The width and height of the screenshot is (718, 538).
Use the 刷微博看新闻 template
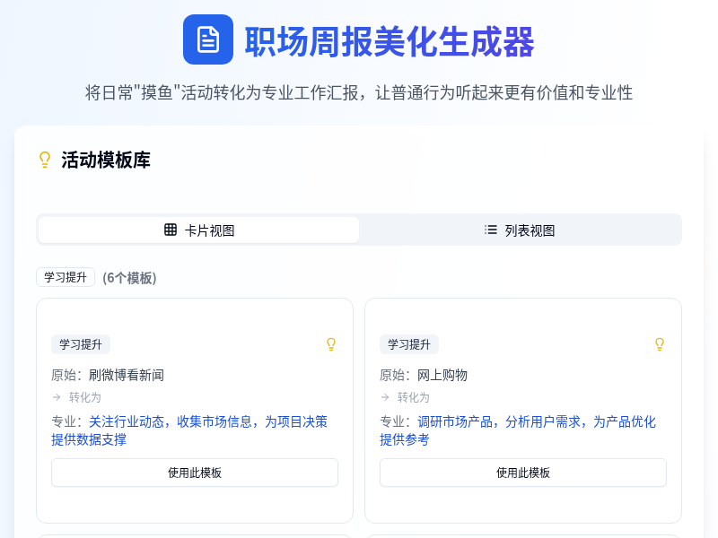[x=195, y=473]
